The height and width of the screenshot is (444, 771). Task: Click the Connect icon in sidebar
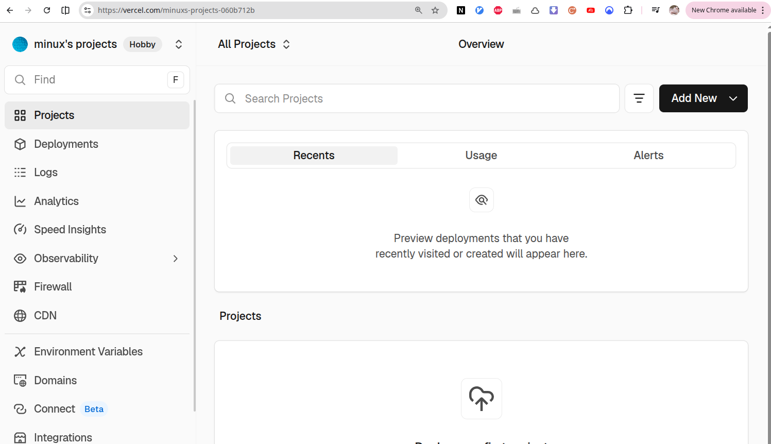coord(20,409)
